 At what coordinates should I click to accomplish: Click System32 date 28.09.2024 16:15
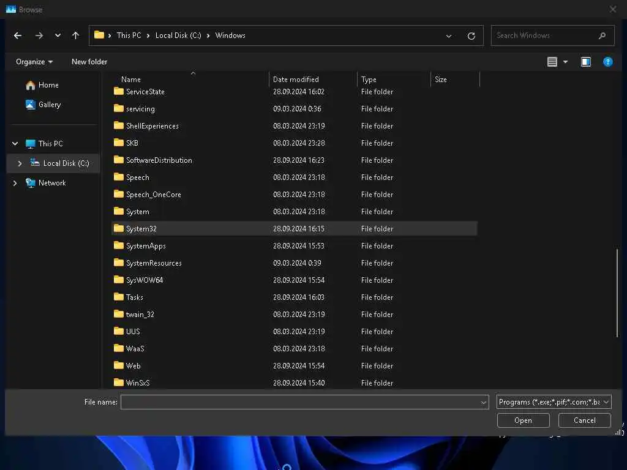point(298,229)
